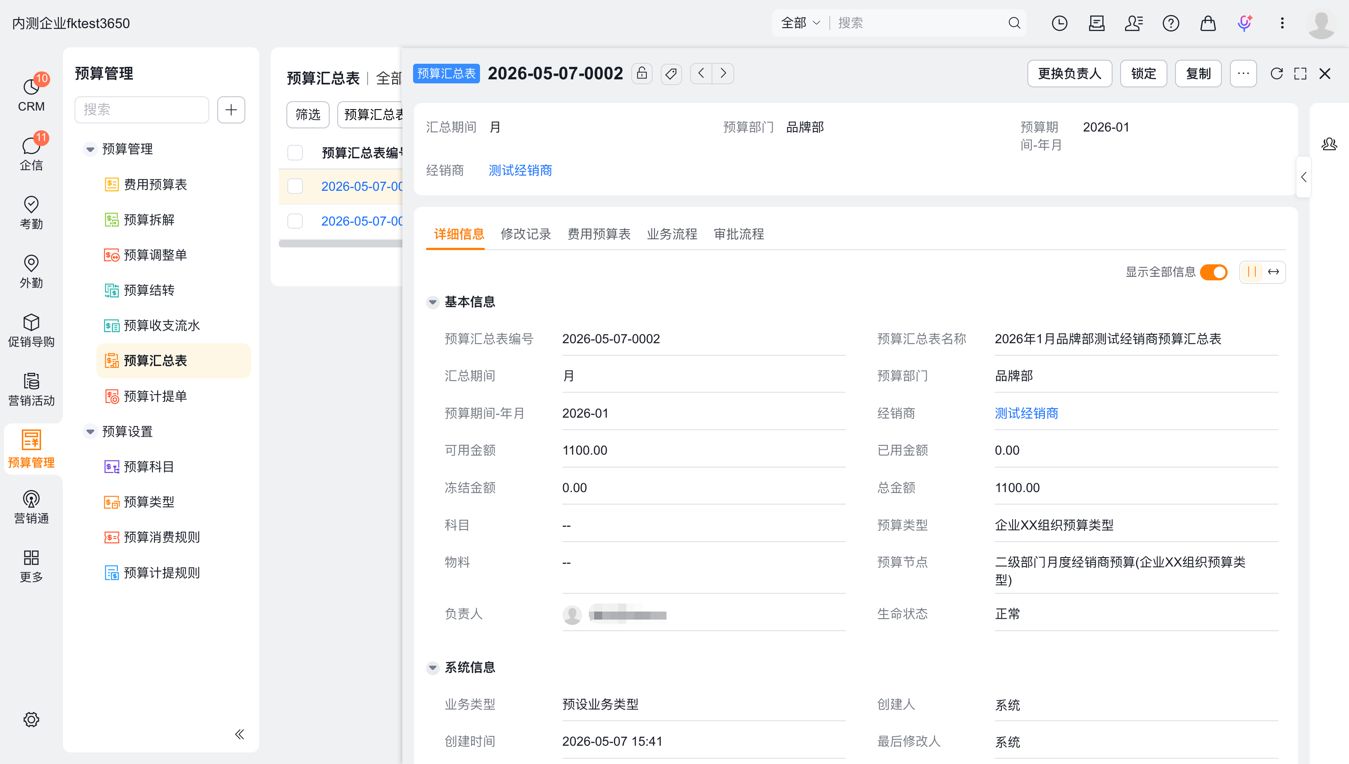Image resolution: width=1349 pixels, height=764 pixels.
Task: Check the select-all checkbox in list header
Action: (x=295, y=153)
